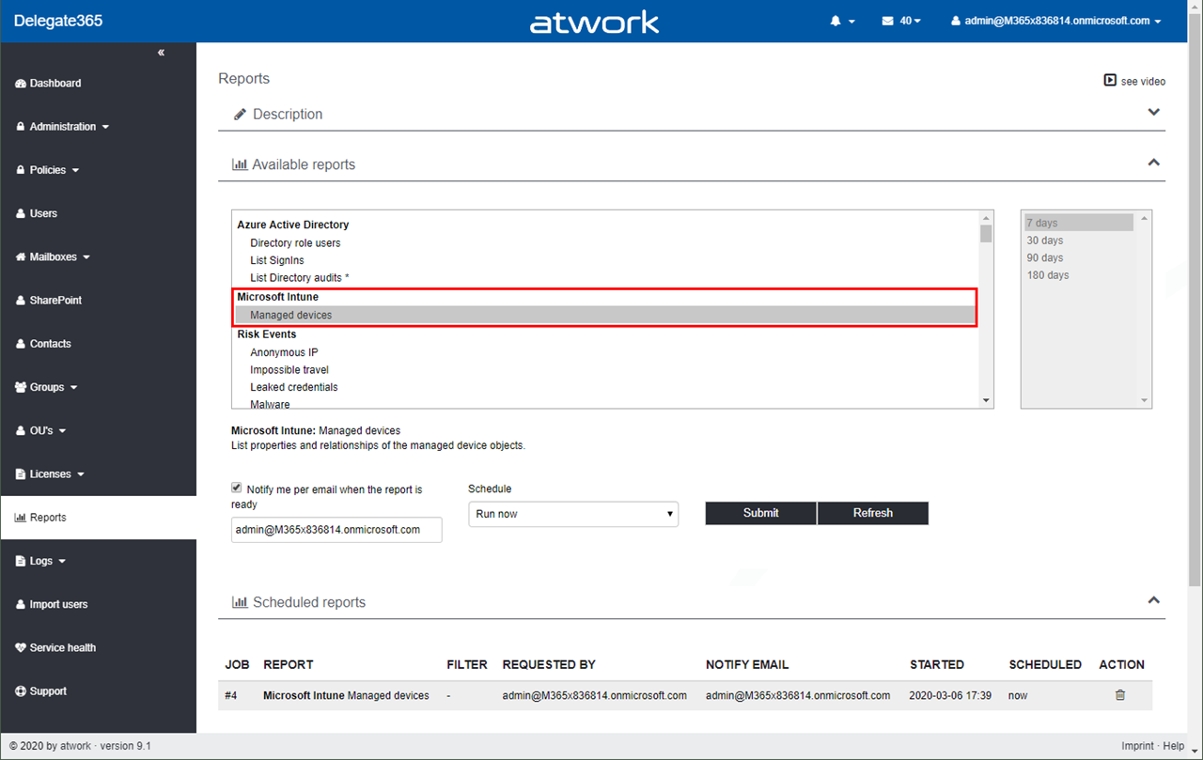1203x760 pixels.
Task: Click the report list scrollbar up arrow
Action: pos(986,218)
